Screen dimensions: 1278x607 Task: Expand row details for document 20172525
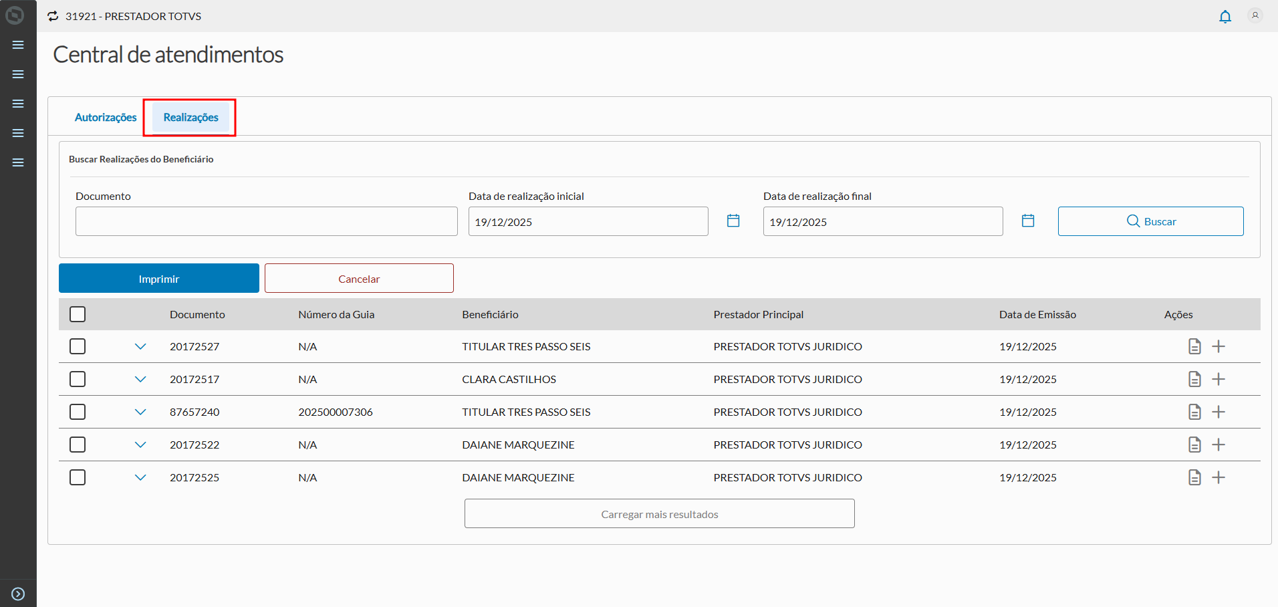pos(140,477)
